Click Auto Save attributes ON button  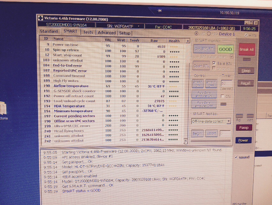(204, 94)
